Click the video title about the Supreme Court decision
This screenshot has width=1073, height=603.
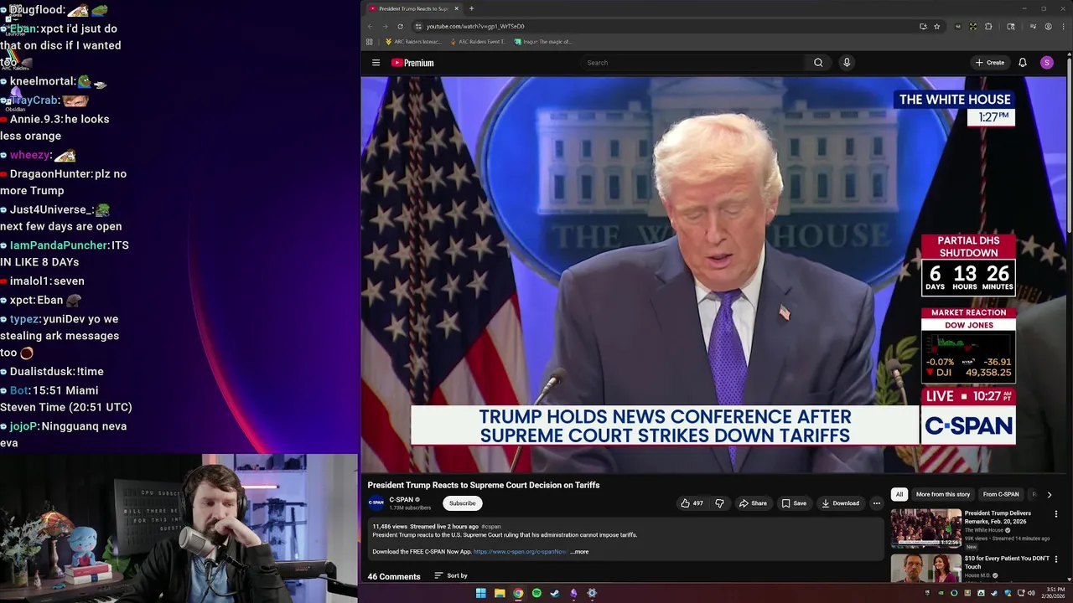tap(484, 485)
